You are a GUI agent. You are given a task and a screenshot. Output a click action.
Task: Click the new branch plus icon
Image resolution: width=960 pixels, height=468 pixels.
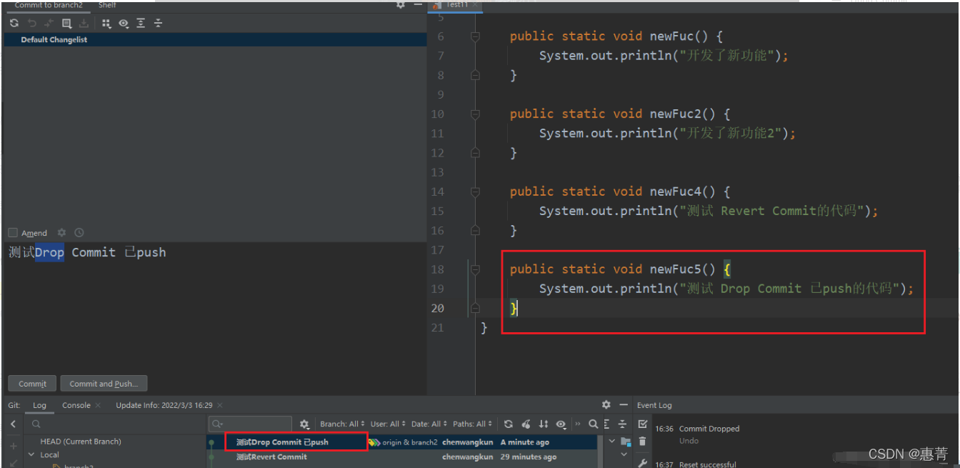click(x=13, y=446)
